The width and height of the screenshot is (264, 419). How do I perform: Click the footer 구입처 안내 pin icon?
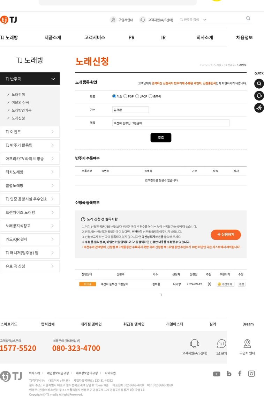pyautogui.click(x=247, y=344)
